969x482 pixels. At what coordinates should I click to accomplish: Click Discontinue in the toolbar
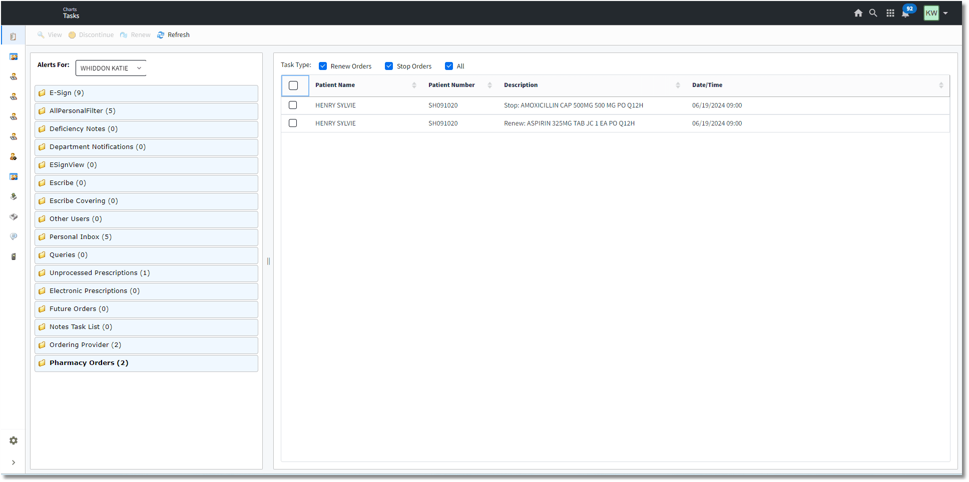[x=91, y=35]
